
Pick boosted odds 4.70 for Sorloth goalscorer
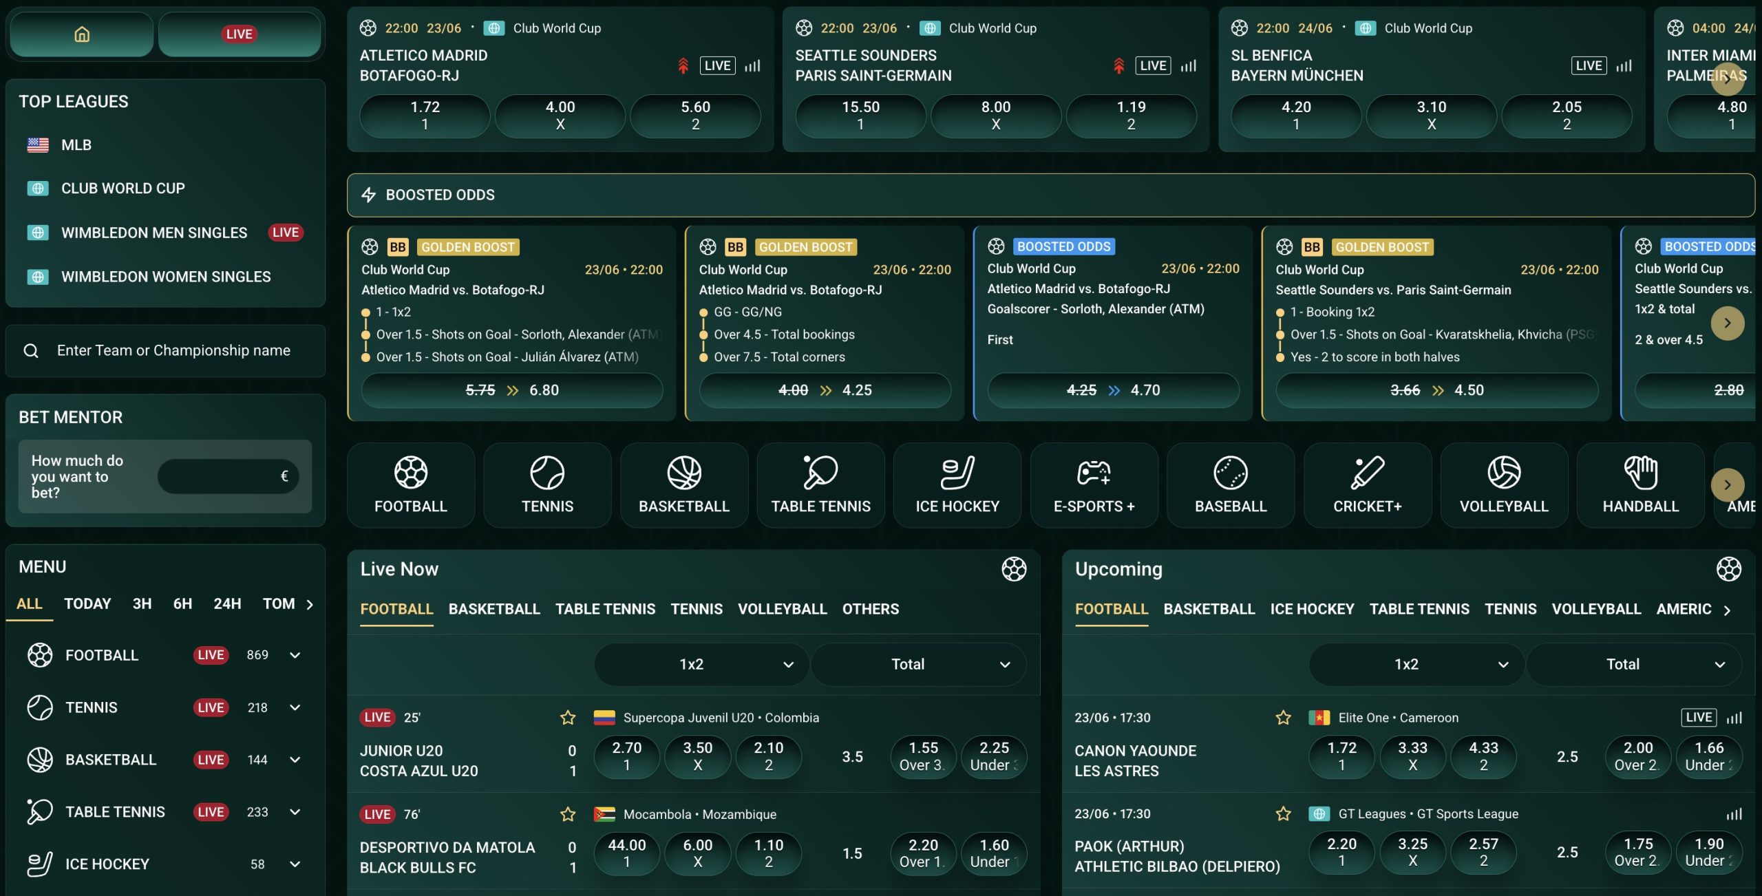tap(1114, 390)
